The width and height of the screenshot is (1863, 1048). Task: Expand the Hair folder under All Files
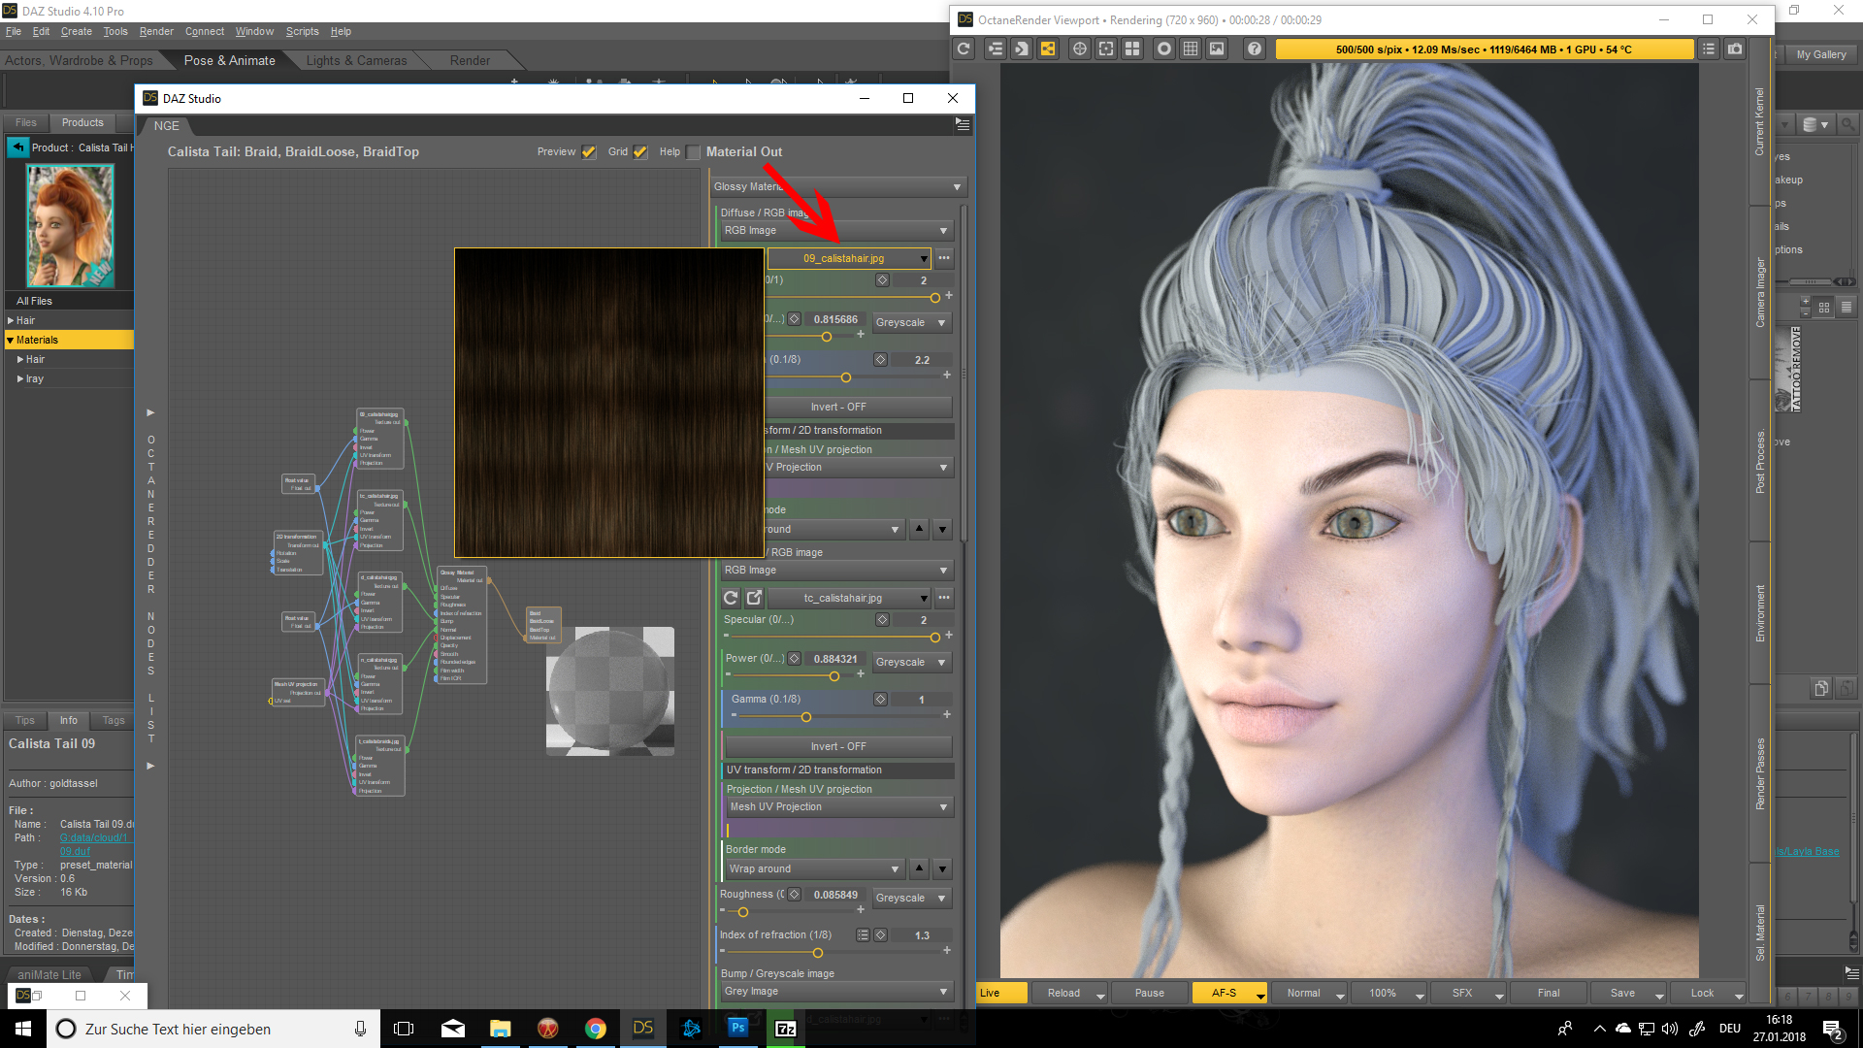click(11, 320)
